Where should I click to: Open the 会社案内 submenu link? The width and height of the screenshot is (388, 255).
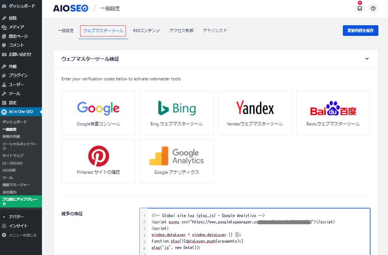9,192
